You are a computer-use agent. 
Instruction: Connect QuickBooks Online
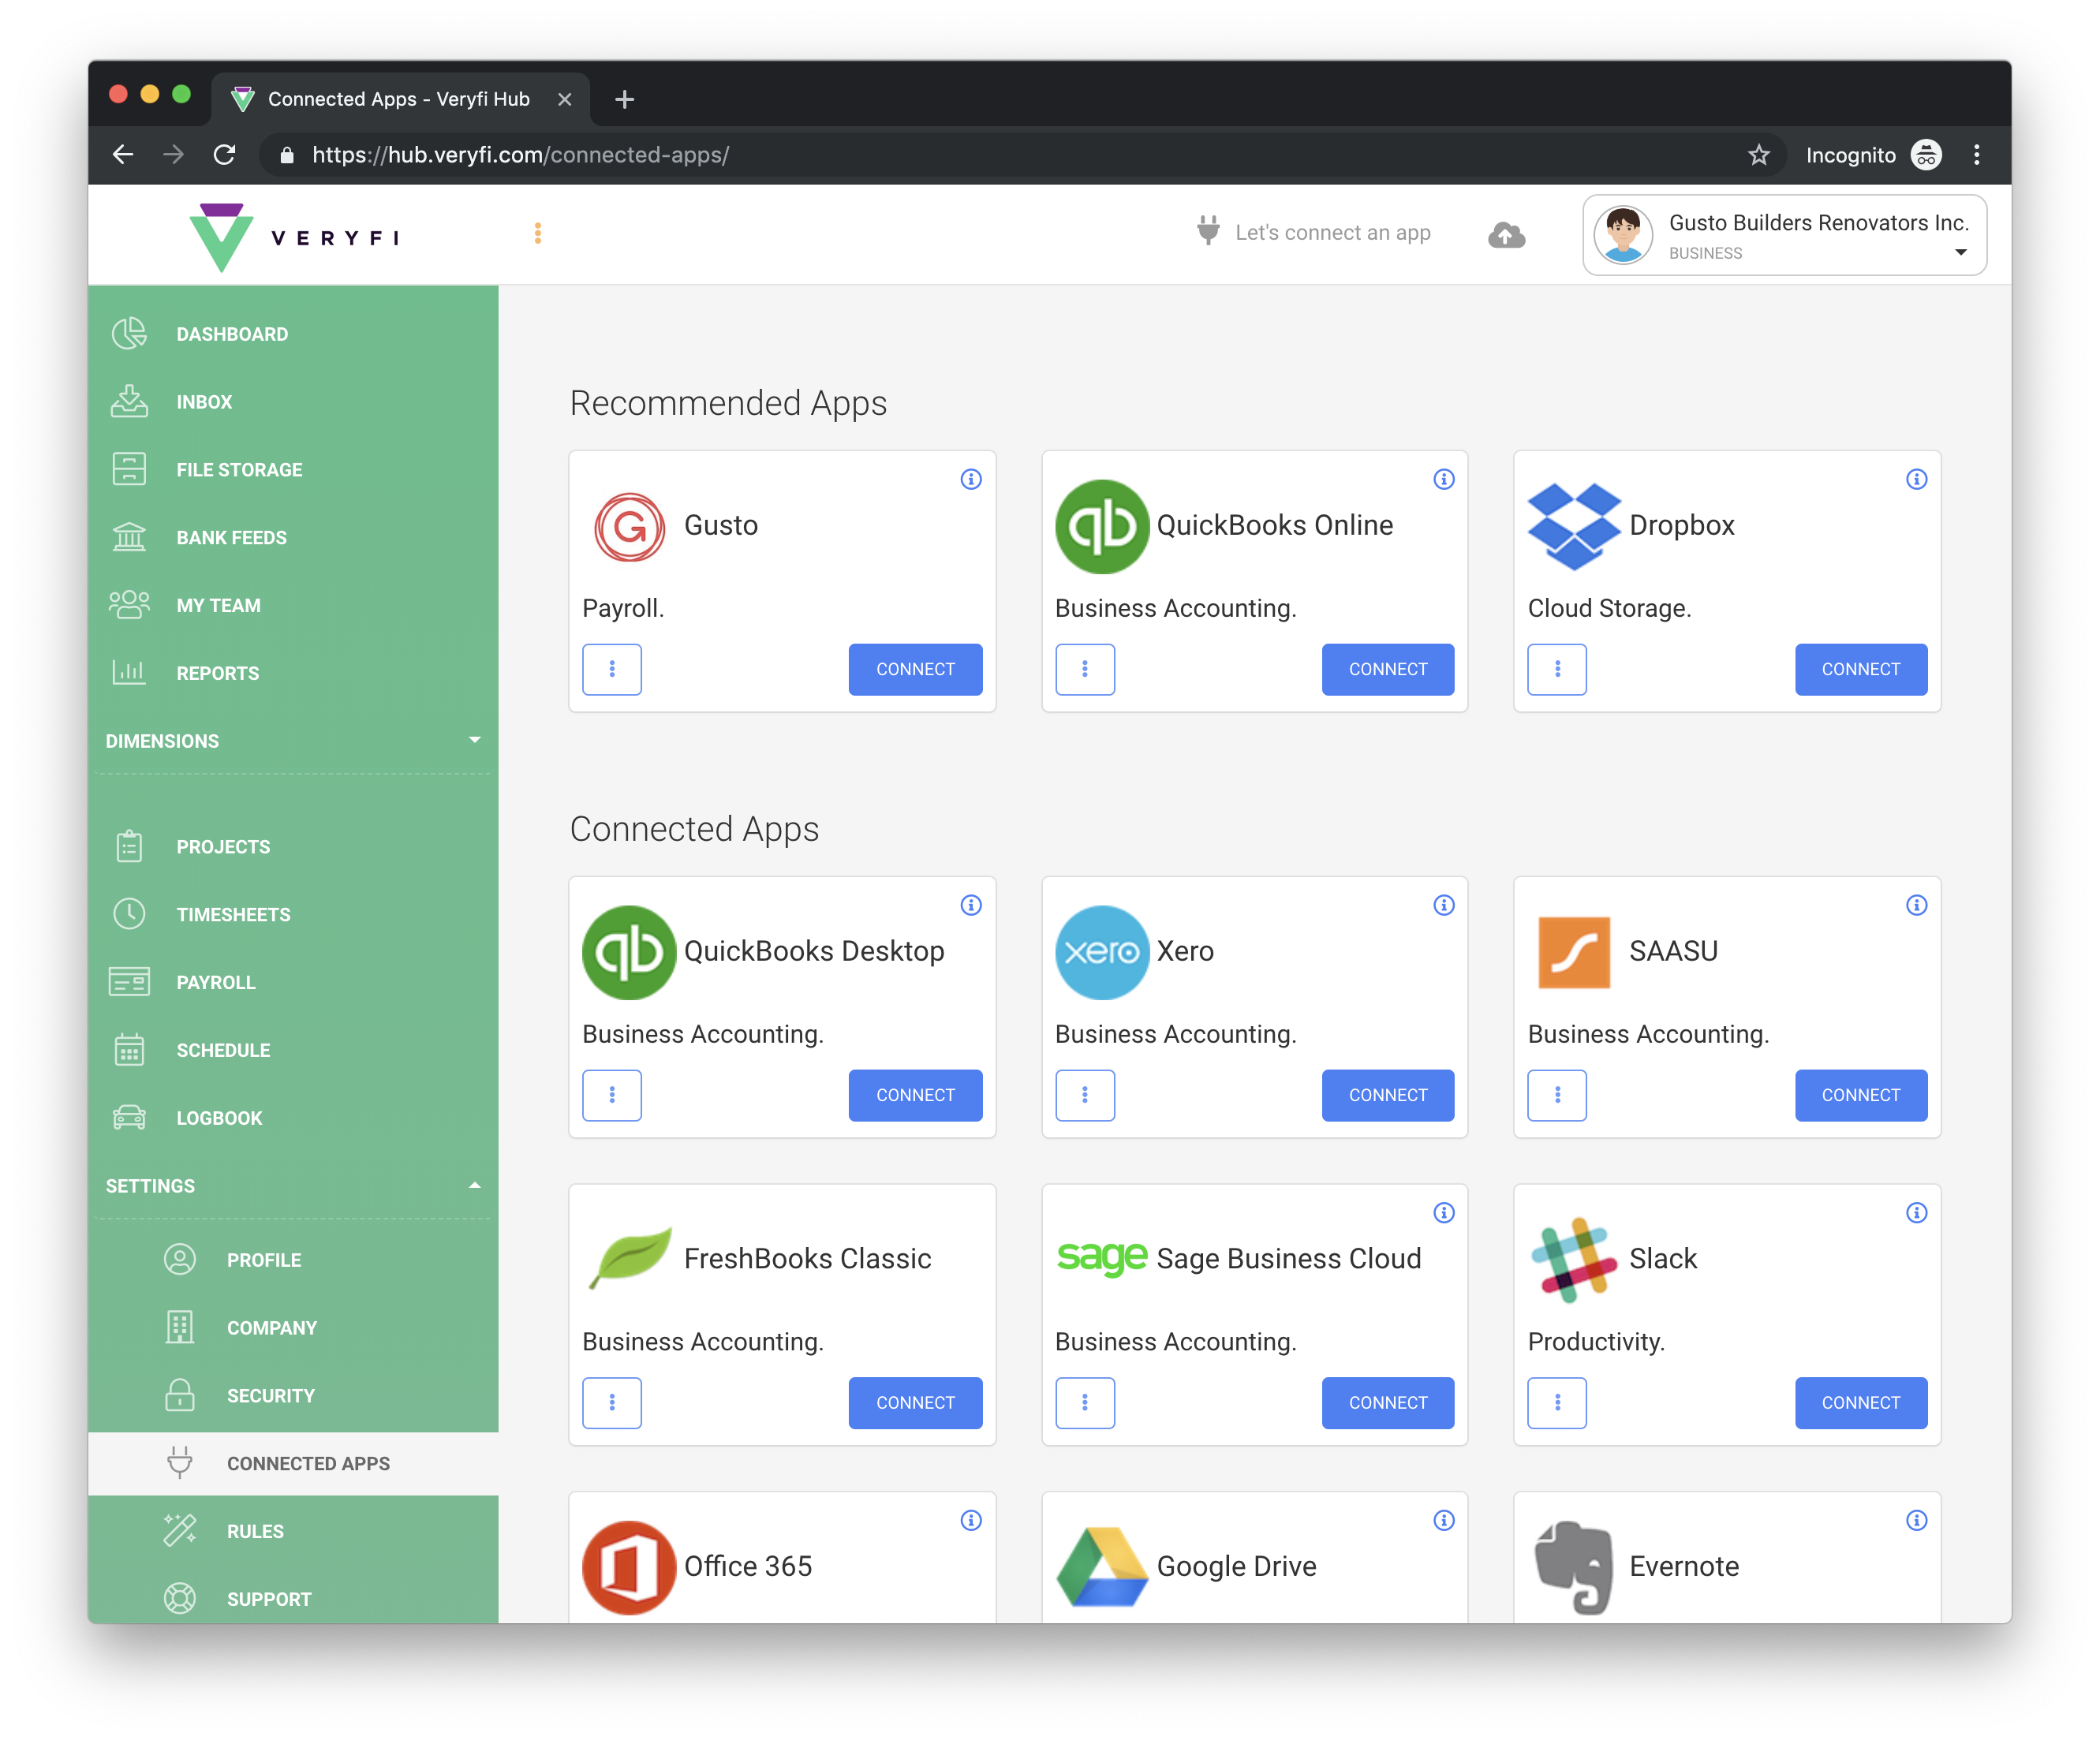point(1388,669)
